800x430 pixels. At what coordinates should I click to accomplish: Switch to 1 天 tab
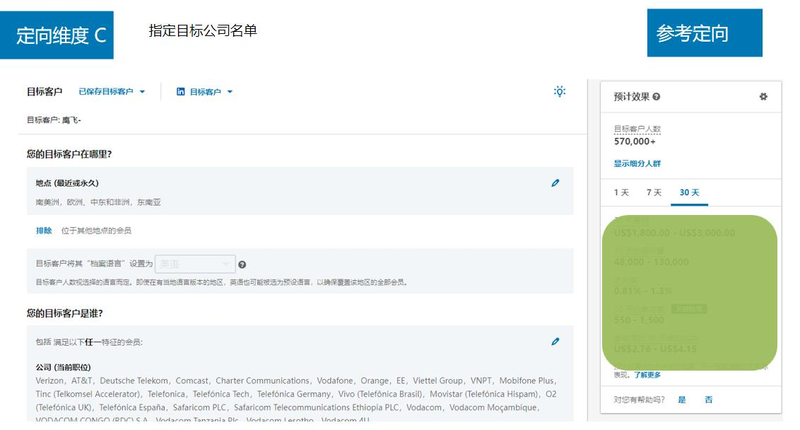(x=621, y=192)
